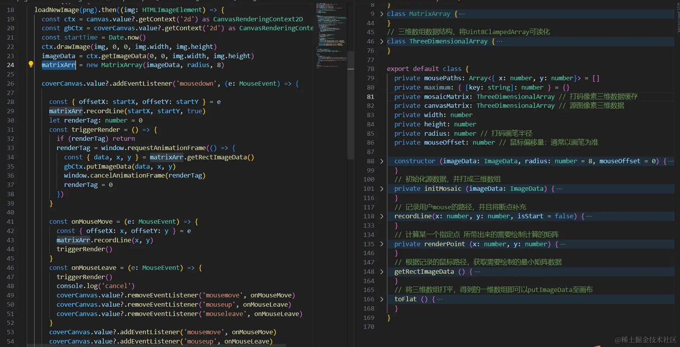The width and height of the screenshot is (680, 347).
Task: Click Date.now() on line 21
Action: [x=127, y=37]
